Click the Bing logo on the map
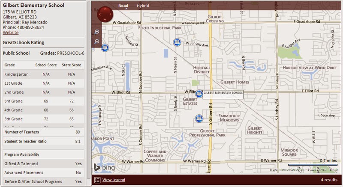343x187 pixels. point(104,167)
